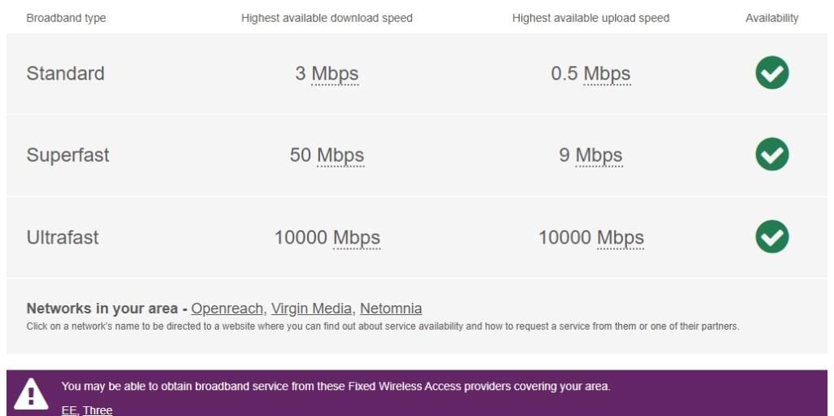Click Mbps abbreviation in Superfast download speed
This screenshot has height=416, width=834.
tap(340, 155)
